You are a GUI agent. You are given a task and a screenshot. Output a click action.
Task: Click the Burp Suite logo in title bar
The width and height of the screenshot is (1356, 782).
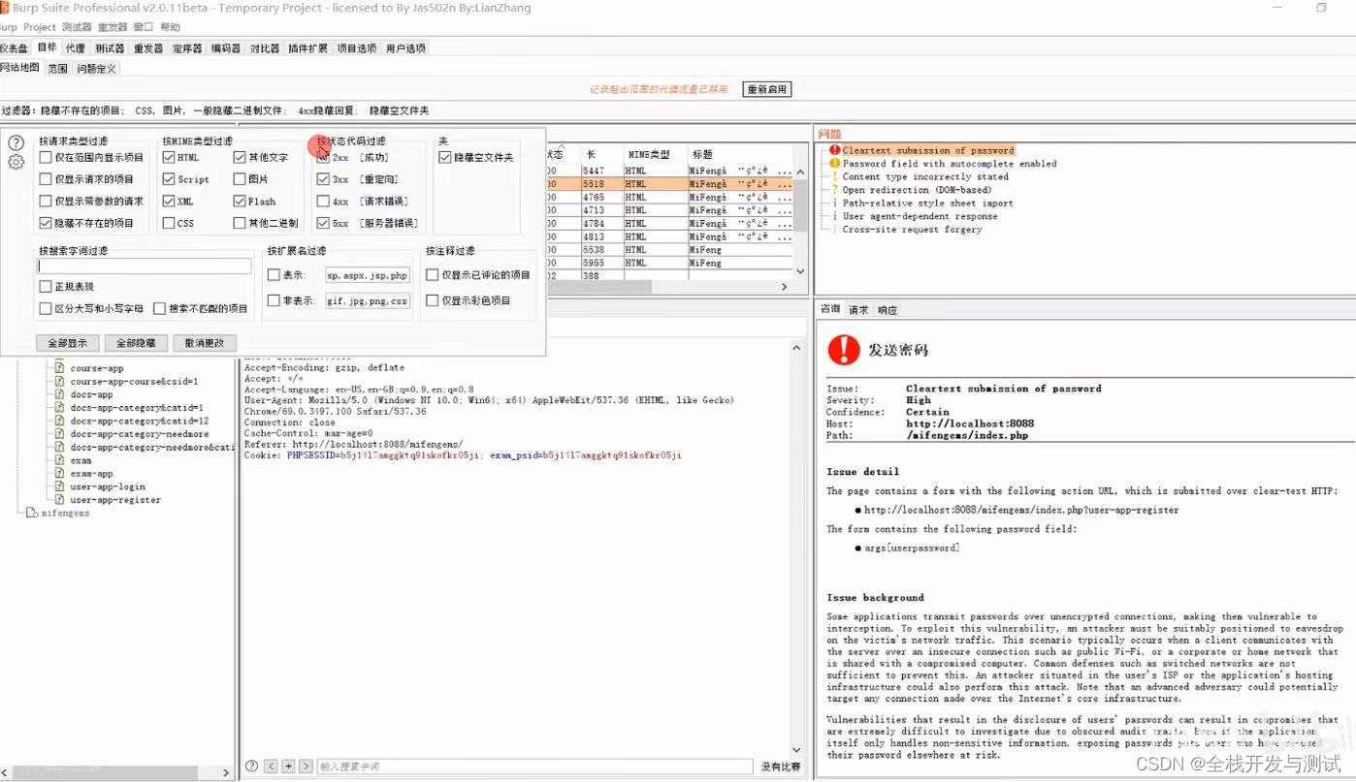[5, 8]
